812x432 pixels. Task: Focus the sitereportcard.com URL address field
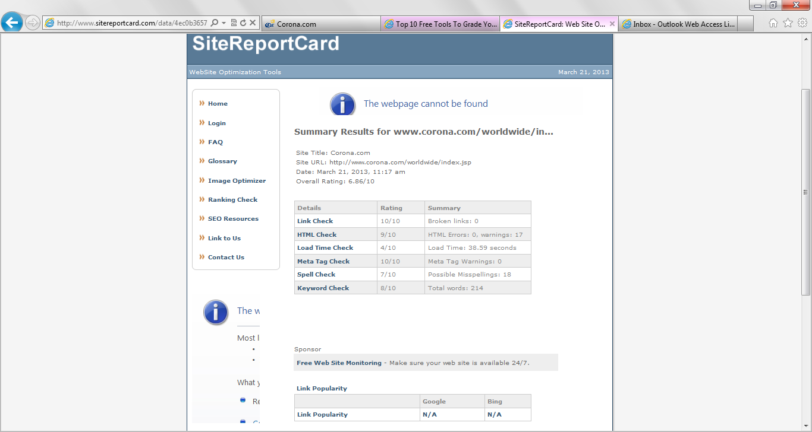pos(132,23)
